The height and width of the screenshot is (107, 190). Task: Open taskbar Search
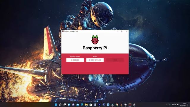click(x=60, y=105)
